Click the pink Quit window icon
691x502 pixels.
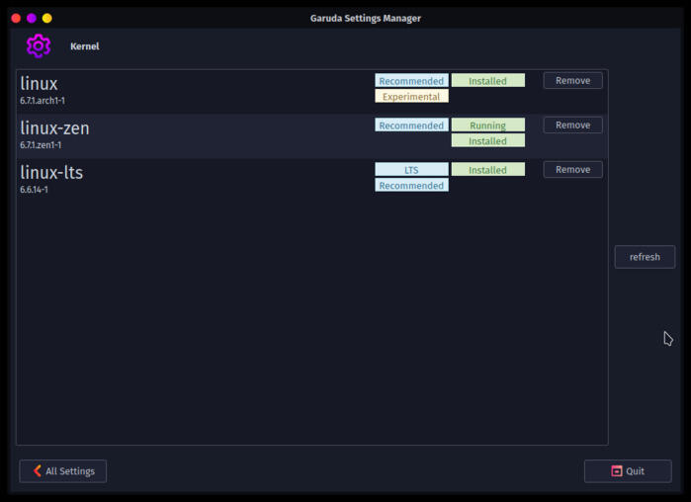point(617,470)
